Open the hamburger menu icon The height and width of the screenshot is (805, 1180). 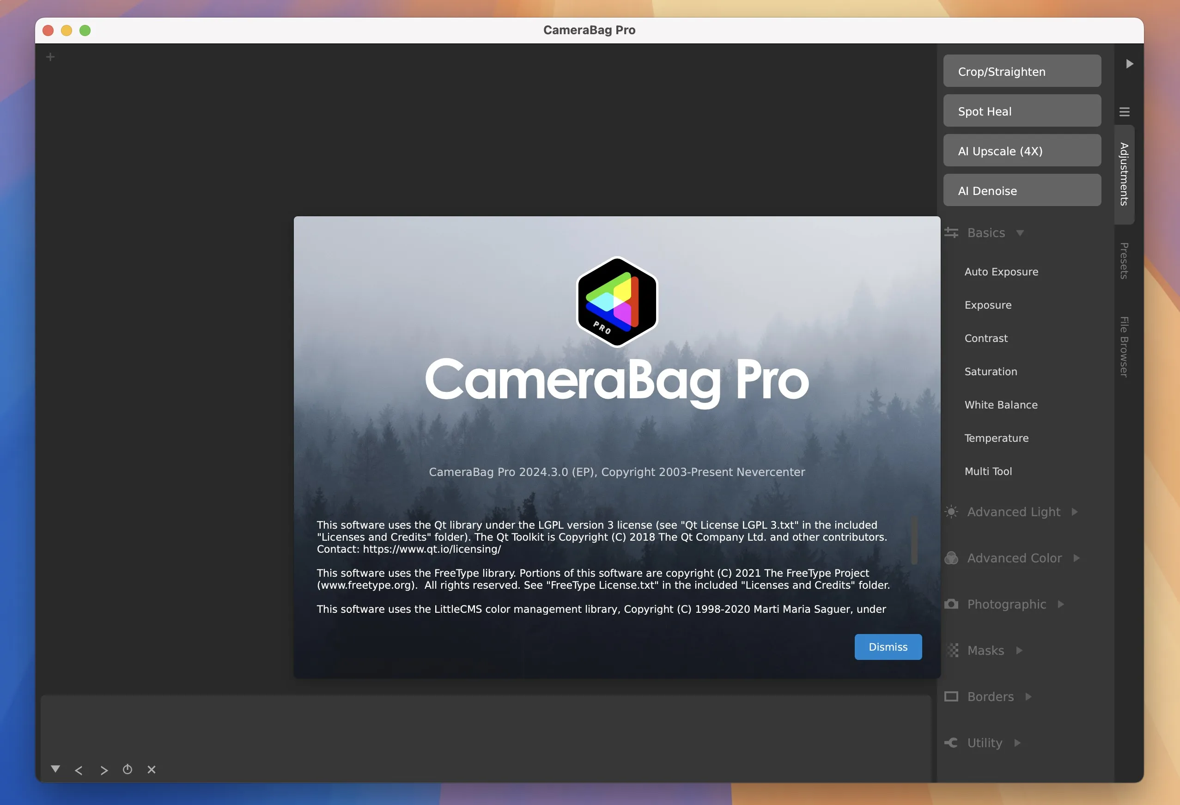1124,112
